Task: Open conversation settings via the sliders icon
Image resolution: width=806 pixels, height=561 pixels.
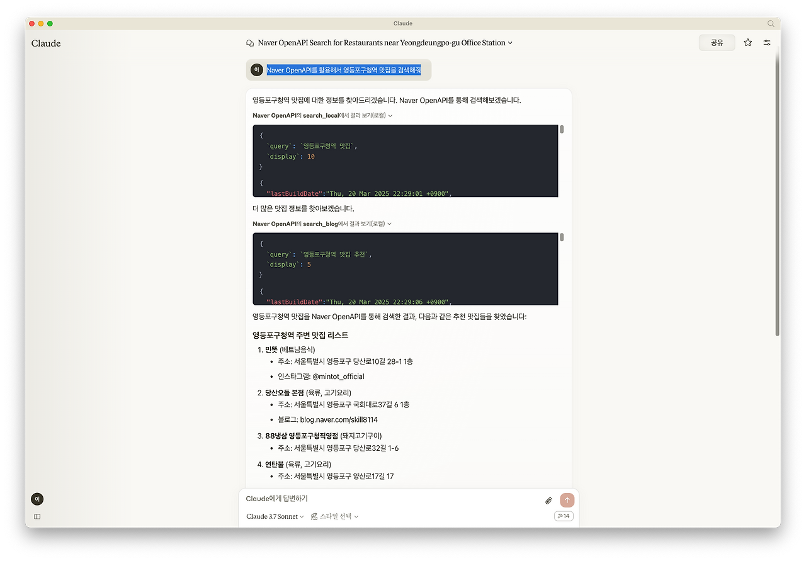Action: click(767, 42)
